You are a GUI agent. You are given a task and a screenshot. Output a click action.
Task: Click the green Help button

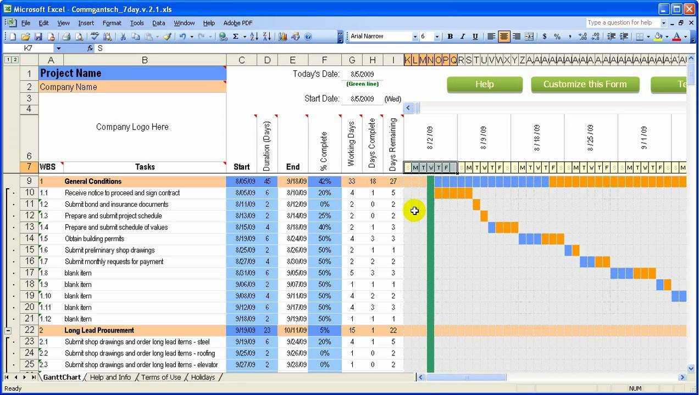click(x=484, y=84)
